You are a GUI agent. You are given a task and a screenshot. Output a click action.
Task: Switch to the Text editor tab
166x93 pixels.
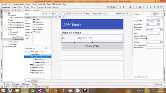click(x=35, y=81)
